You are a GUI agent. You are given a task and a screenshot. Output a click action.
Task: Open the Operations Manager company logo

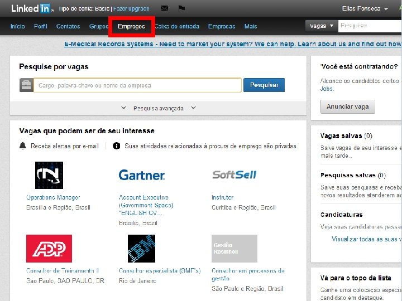[x=49, y=176]
